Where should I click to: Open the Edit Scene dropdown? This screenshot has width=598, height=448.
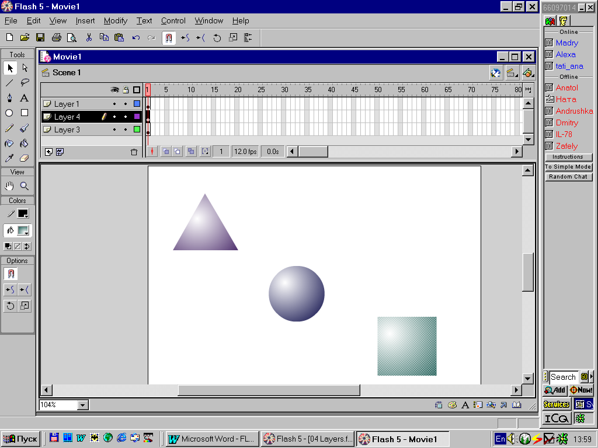click(511, 73)
